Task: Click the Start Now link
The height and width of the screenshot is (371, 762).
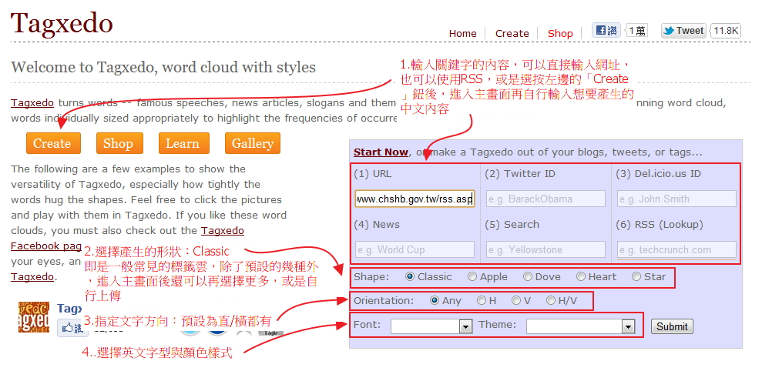Action: pos(381,152)
